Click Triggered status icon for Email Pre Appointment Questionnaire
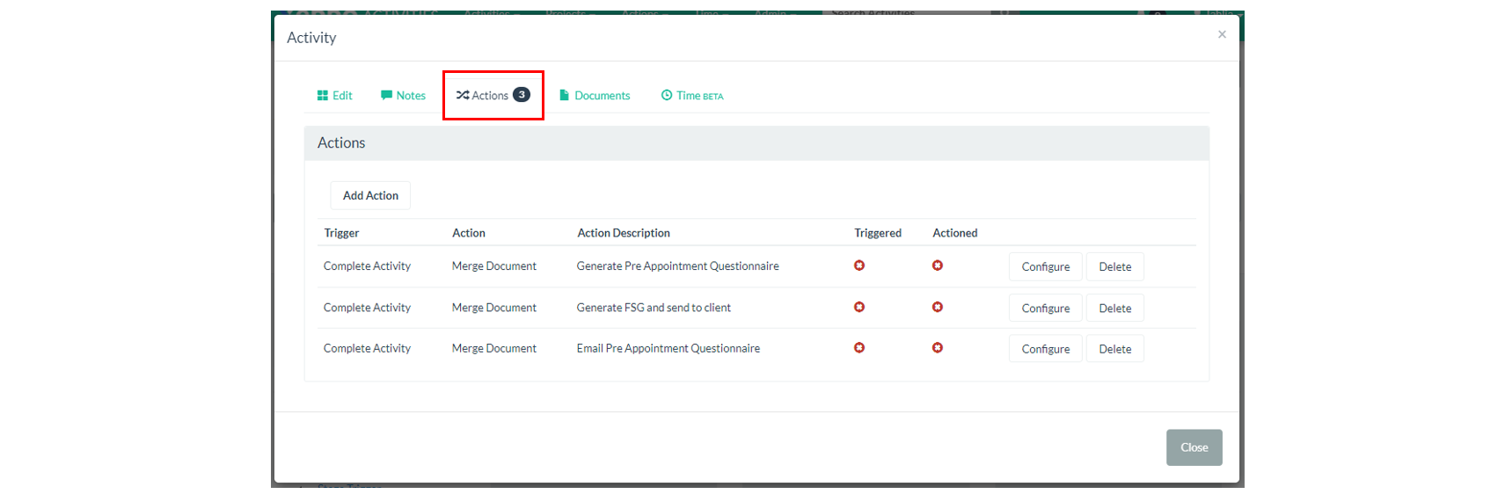The image size is (1512, 494). (x=859, y=348)
